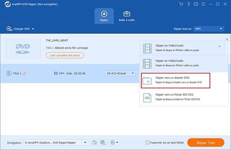Click the DVD thumbnail image
Screen dimensions: 231x150
coord(23,48)
